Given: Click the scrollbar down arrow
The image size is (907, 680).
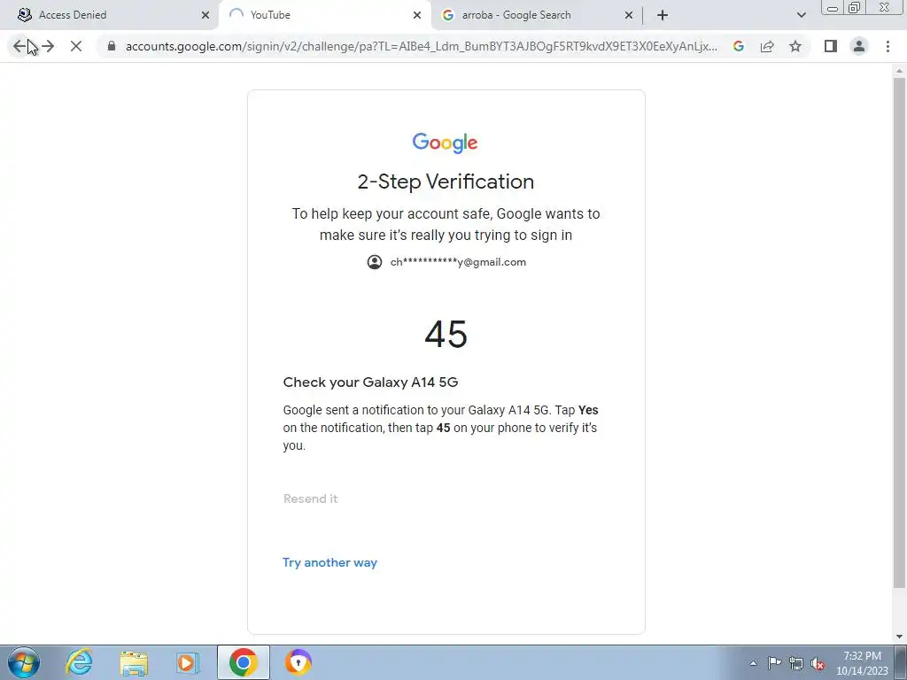Looking at the screenshot, I should (x=899, y=637).
